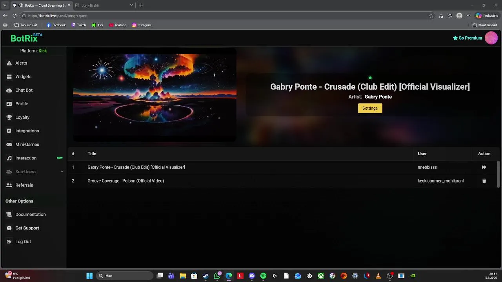Click Groove Coverage - Poison song title
The width and height of the screenshot is (502, 282).
(x=125, y=181)
